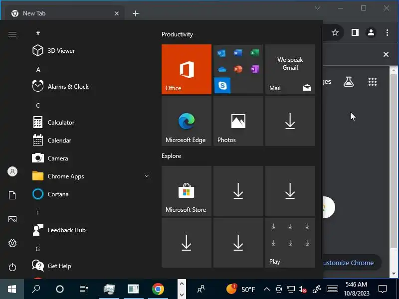This screenshot has height=299, width=399.
Task: Open the Photos tile
Action: [238, 121]
